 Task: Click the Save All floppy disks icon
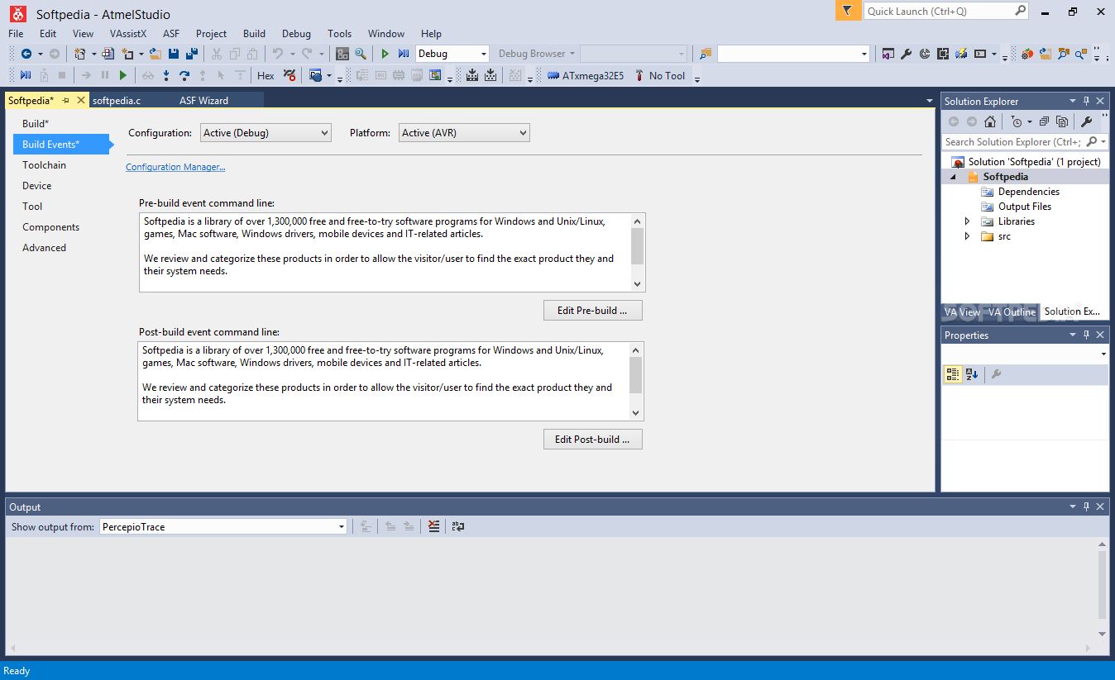tap(192, 54)
